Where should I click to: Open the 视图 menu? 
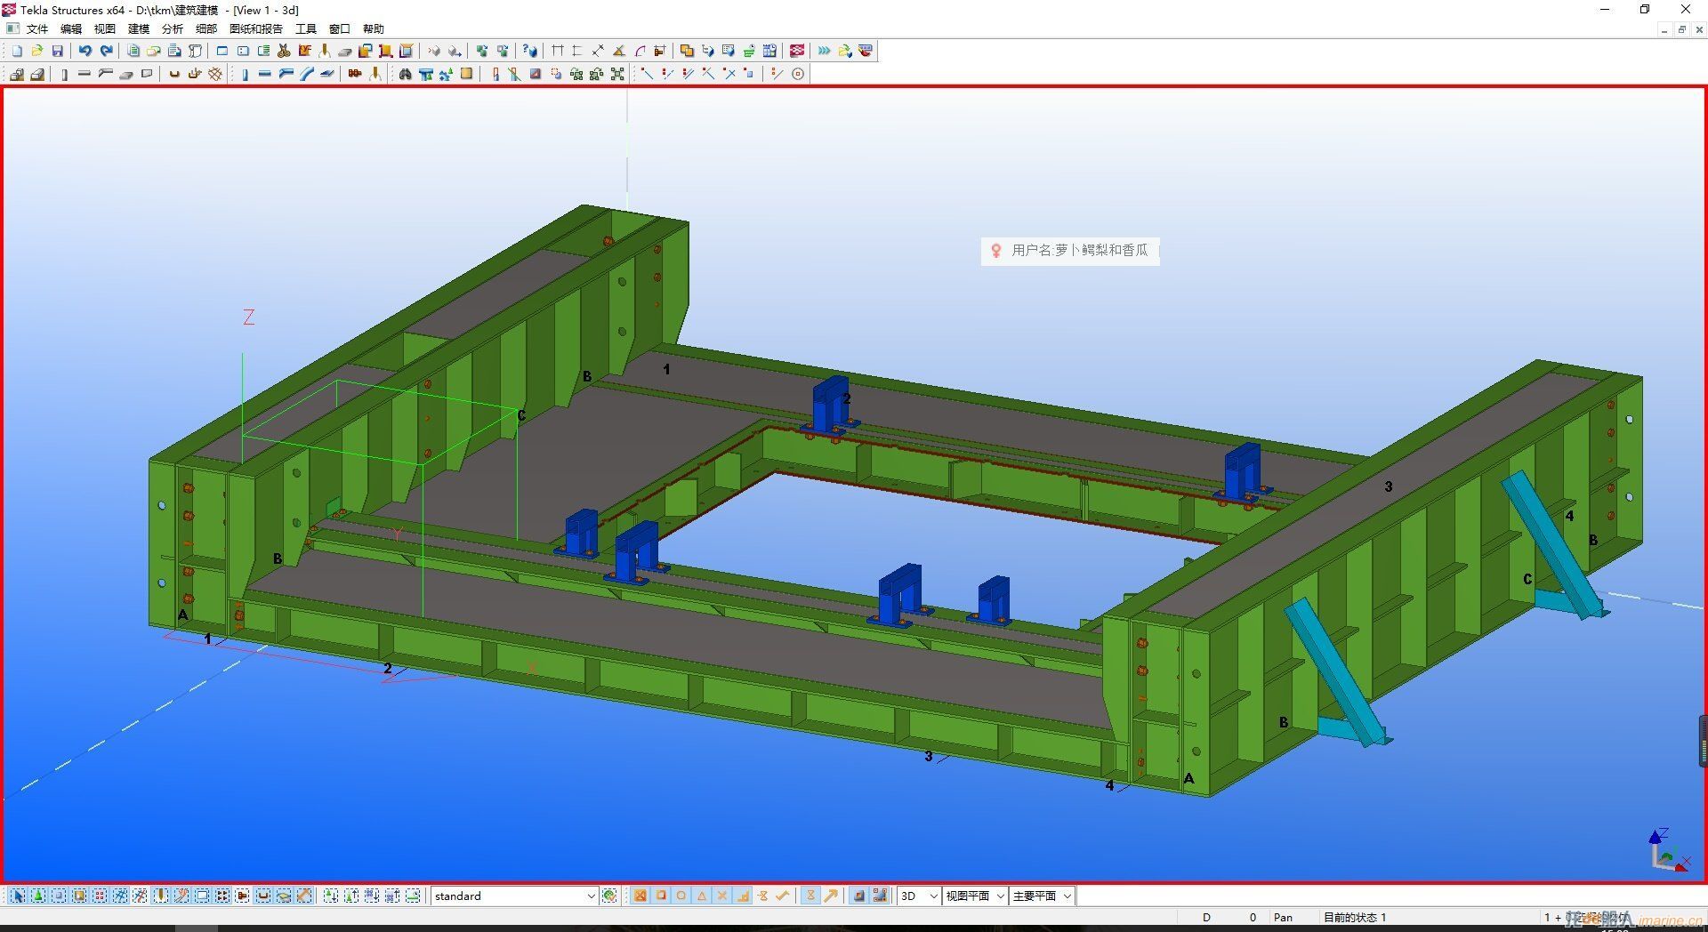pos(105,28)
